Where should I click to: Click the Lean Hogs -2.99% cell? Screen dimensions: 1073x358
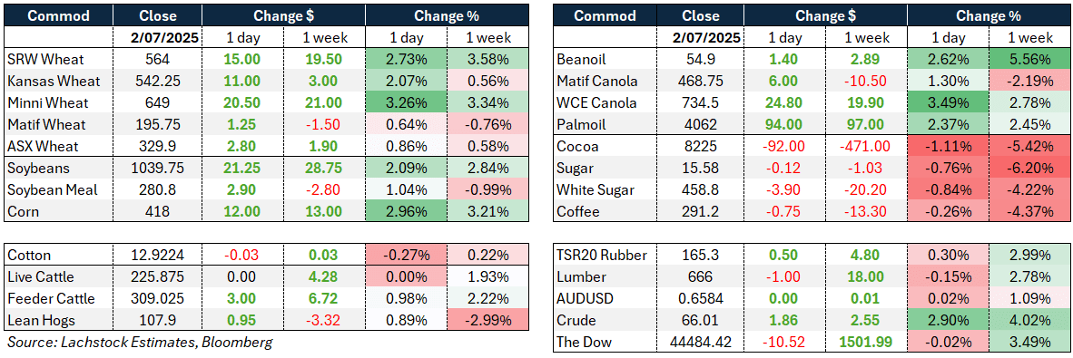coord(487,320)
